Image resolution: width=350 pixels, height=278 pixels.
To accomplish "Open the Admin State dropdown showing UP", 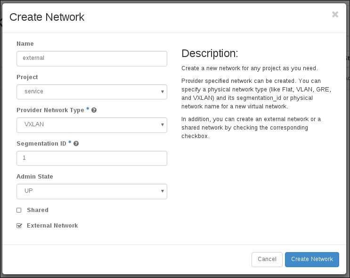I will point(91,192).
